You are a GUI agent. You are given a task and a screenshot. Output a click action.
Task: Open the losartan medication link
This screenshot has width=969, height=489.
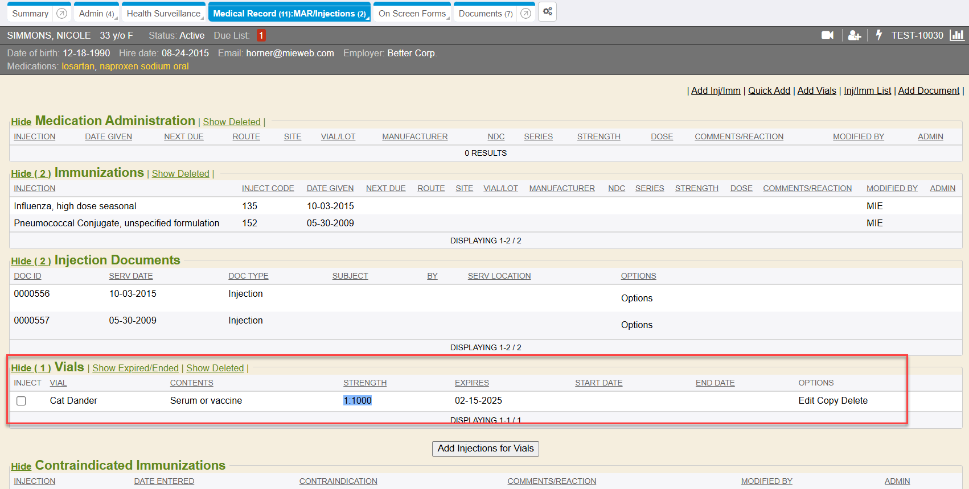coord(78,67)
